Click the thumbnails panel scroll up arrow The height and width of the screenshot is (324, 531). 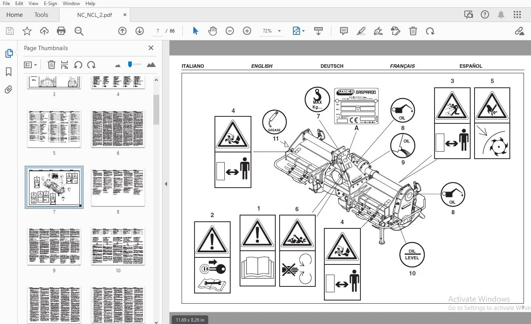coord(156,80)
